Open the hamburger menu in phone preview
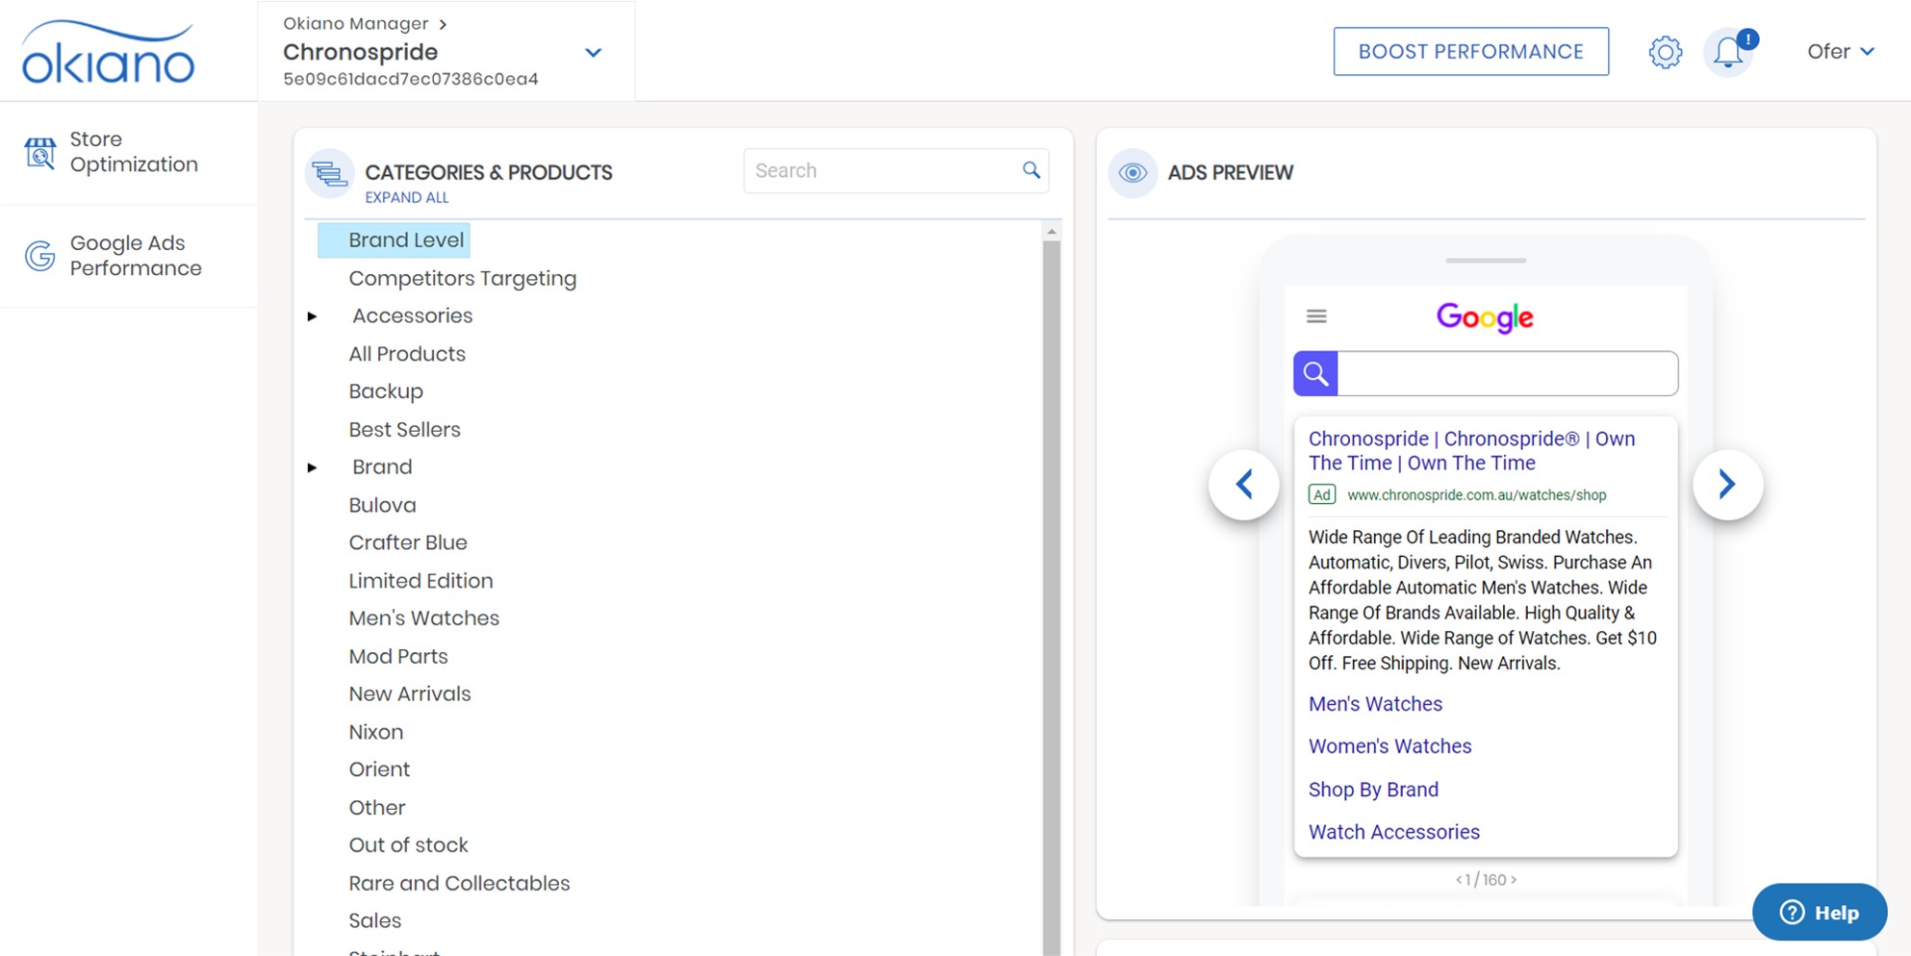 1316,316
